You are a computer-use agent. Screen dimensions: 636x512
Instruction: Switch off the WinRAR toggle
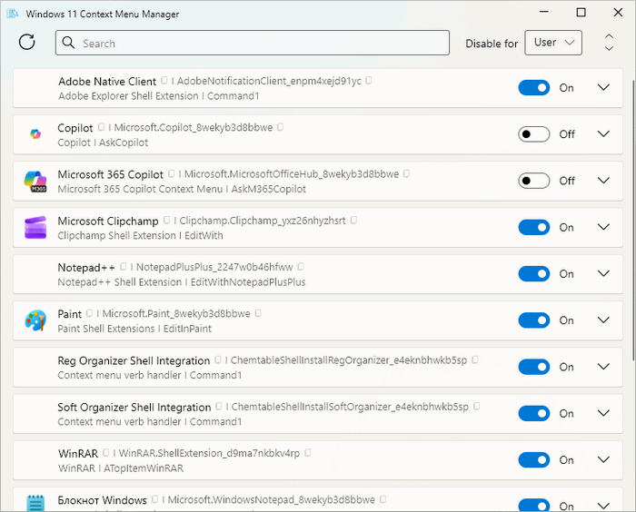coord(534,459)
